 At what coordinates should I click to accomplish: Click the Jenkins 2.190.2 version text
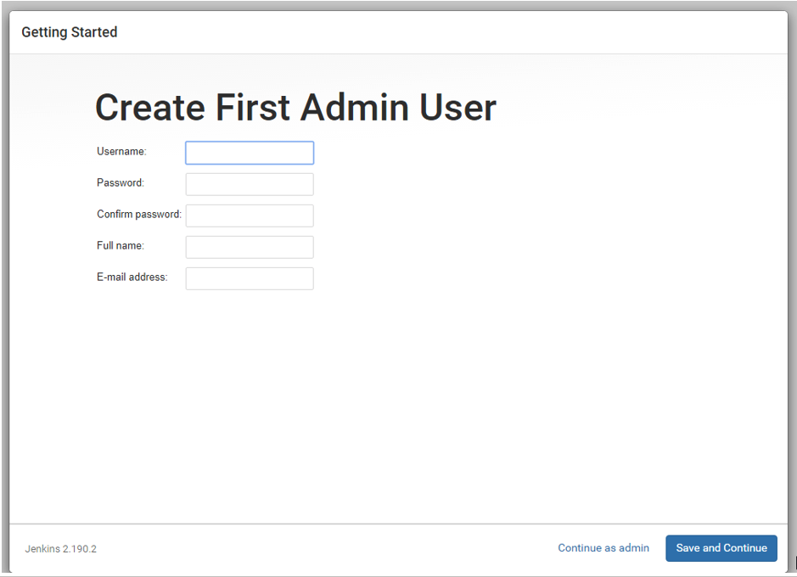(x=60, y=549)
